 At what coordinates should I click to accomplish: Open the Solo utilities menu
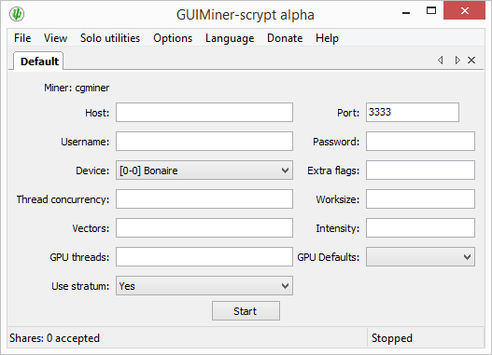[x=110, y=38]
